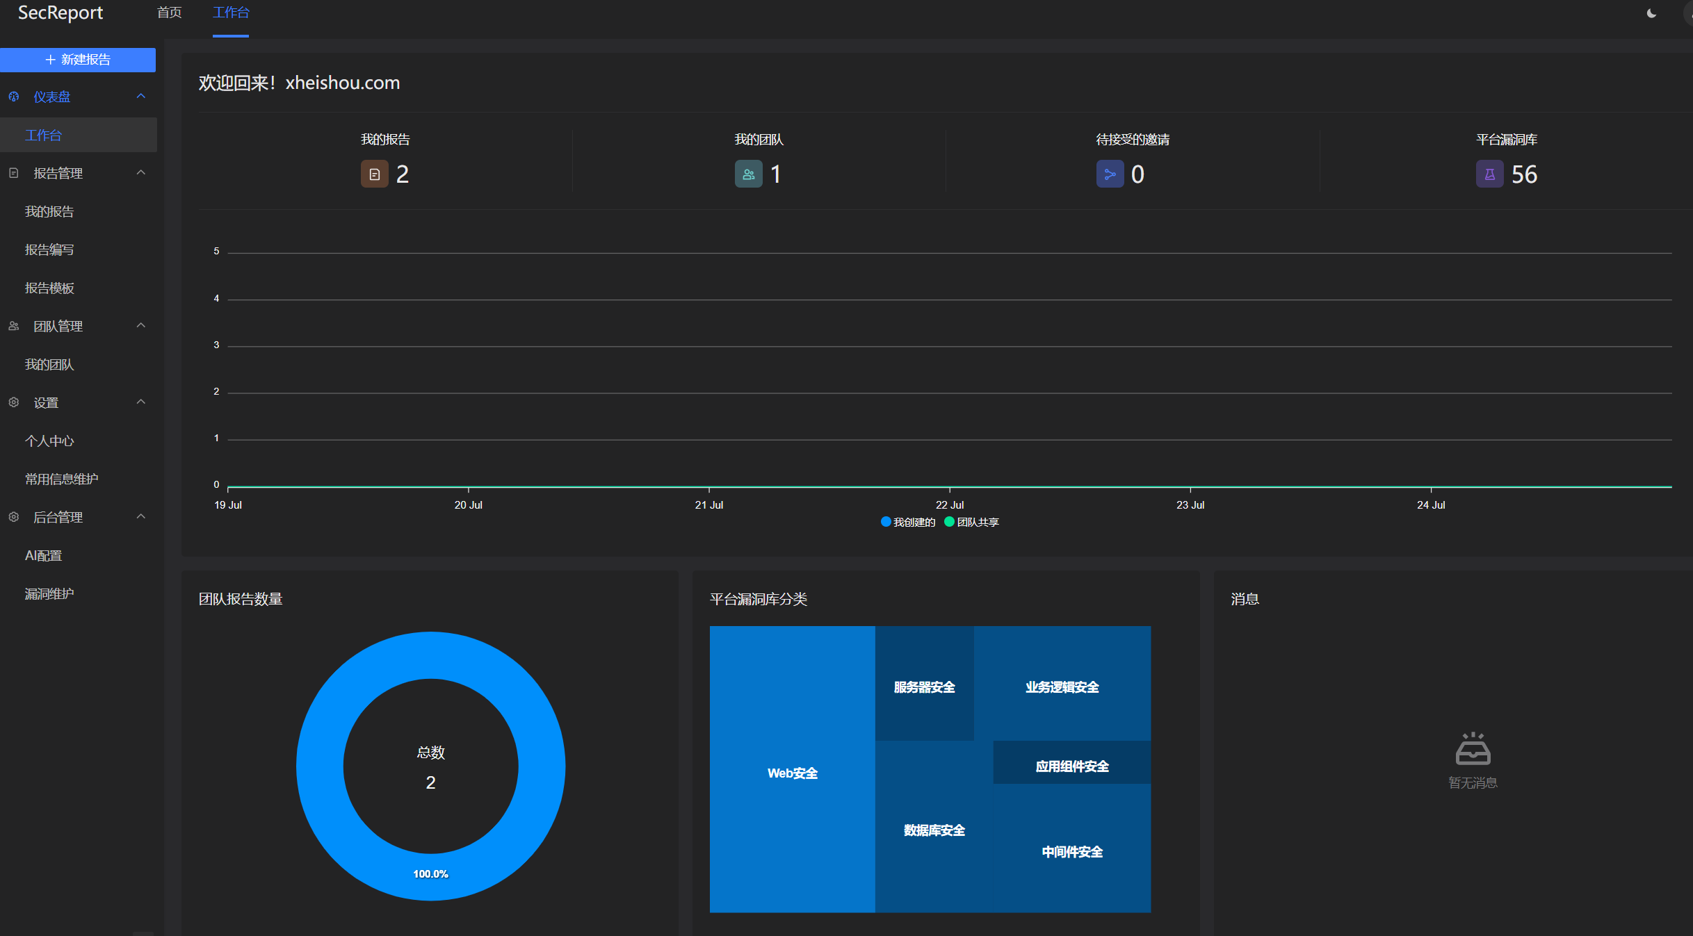Collapse the 团队管理 section chevron
Viewport: 1693px width, 936px height.
(x=141, y=325)
